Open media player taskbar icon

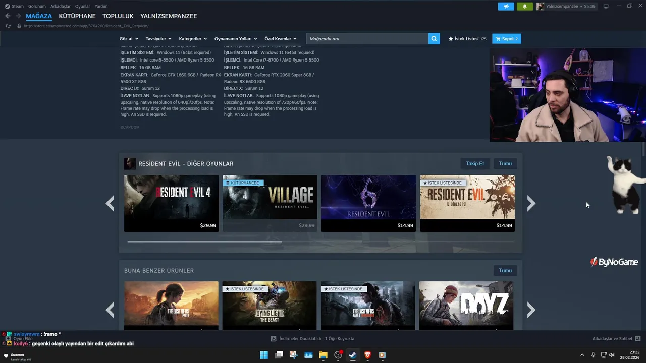tap(382, 355)
